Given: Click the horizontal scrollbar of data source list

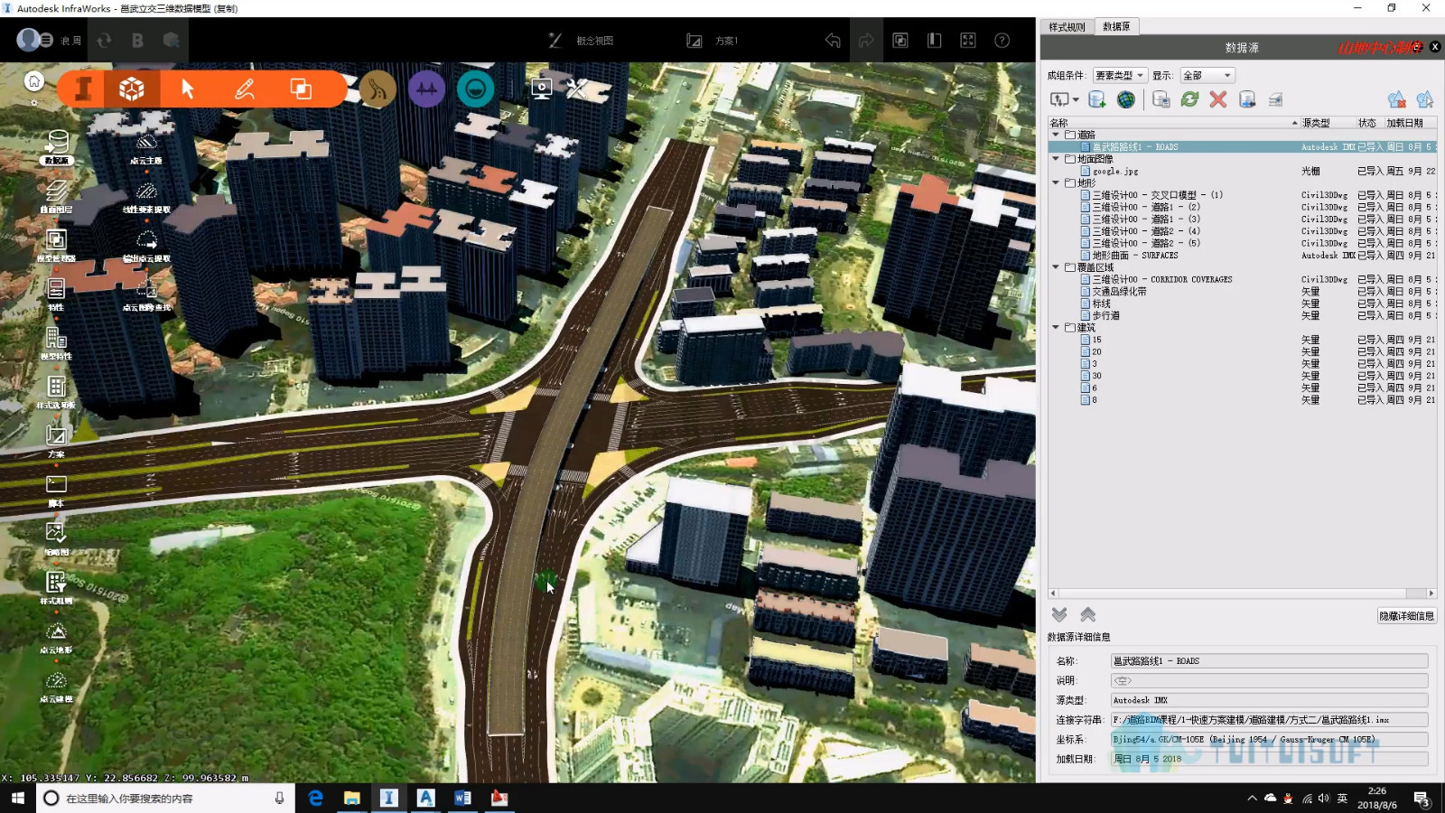Looking at the screenshot, I should [x=1243, y=593].
